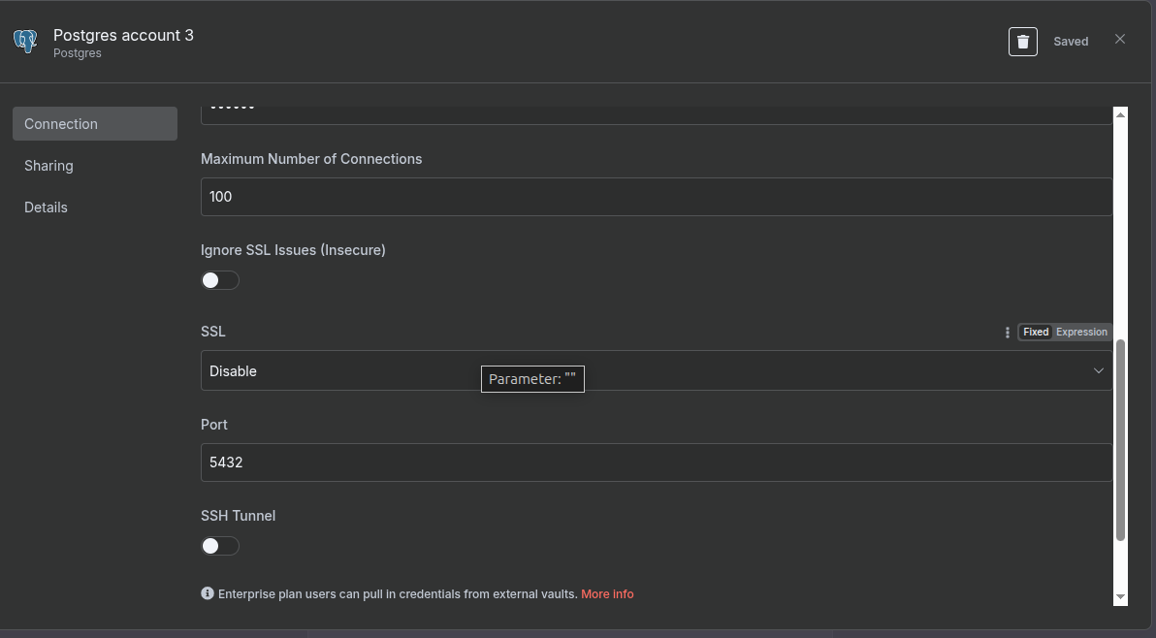Open the SSL mode dropdown
This screenshot has height=638, width=1156.
coord(657,370)
